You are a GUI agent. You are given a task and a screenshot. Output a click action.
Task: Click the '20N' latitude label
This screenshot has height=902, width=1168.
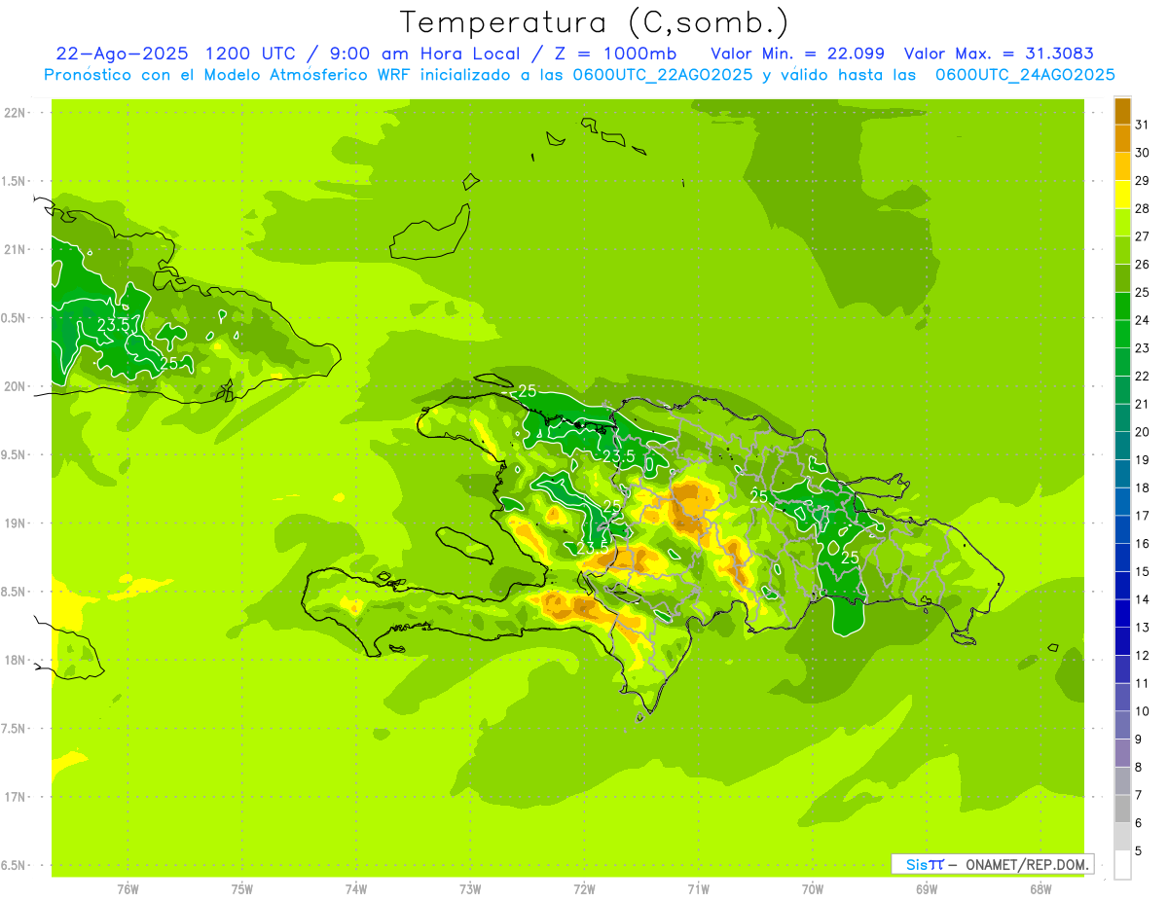click(x=15, y=386)
